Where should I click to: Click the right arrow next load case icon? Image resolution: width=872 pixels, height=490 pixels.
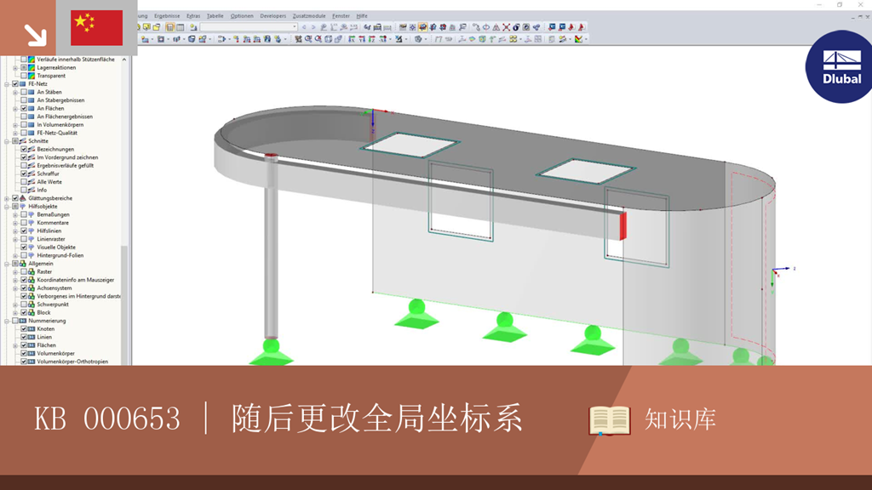coord(313,26)
